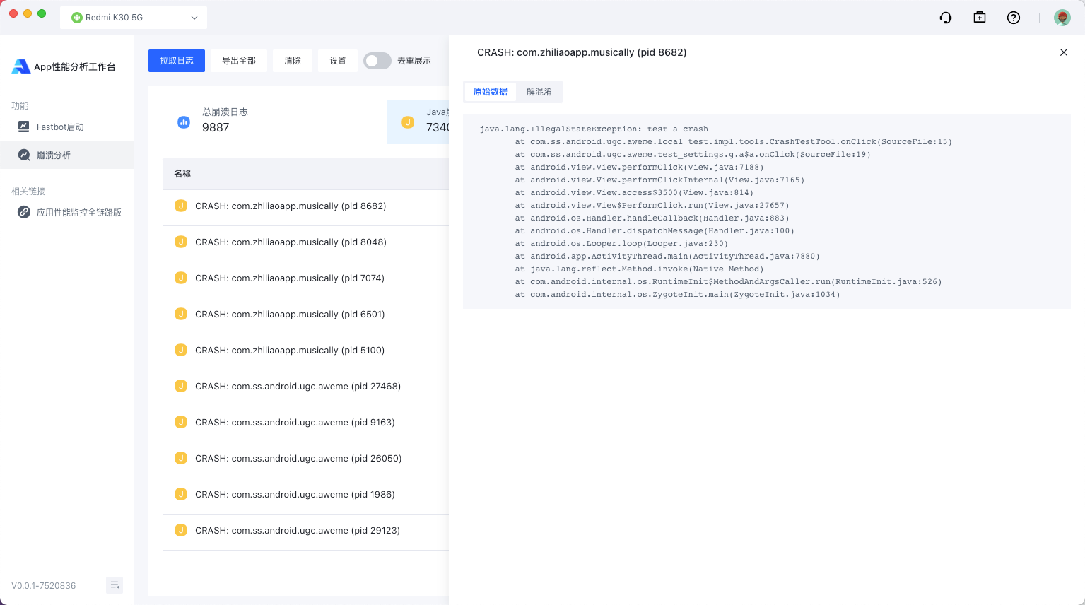The height and width of the screenshot is (605, 1085).
Task: Open CRASH com.ss.android.ugc.aweme pid 1986 row
Action: pos(305,495)
